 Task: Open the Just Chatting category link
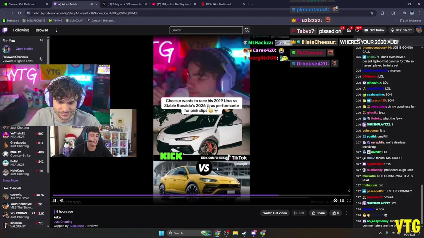tap(63, 222)
